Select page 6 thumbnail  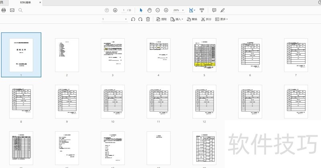pos(250,55)
